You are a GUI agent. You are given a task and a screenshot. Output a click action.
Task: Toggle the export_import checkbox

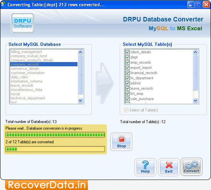click(x=127, y=68)
